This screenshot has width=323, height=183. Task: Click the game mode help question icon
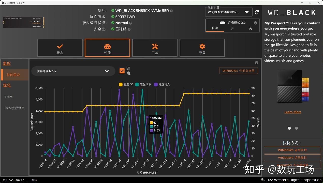[x=255, y=23]
